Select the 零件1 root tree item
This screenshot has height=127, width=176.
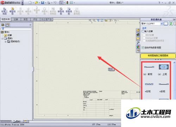(x=5, y=32)
